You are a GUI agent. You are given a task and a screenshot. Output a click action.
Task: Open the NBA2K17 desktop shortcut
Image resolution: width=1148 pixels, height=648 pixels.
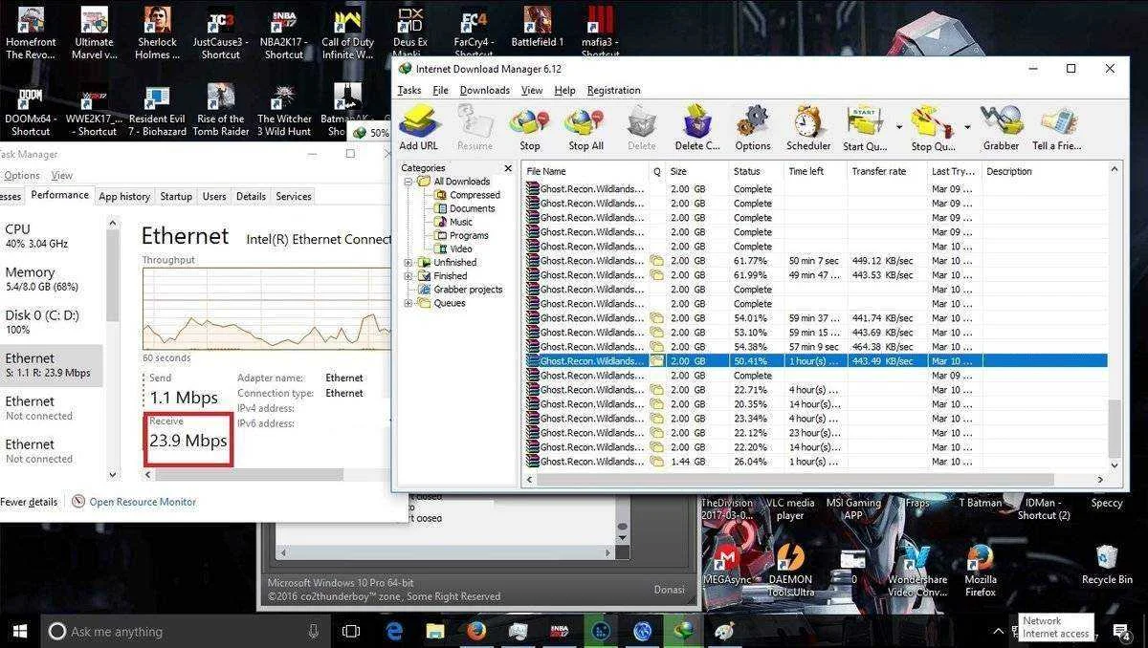pos(284,33)
